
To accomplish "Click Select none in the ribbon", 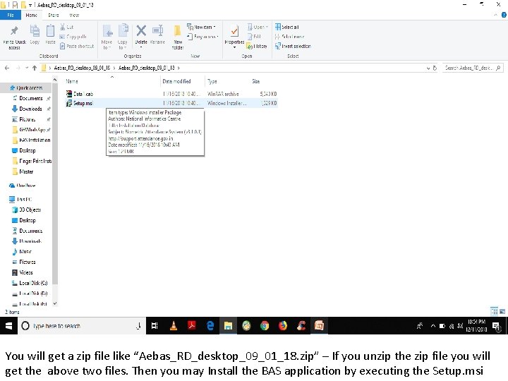I will click(x=290, y=37).
